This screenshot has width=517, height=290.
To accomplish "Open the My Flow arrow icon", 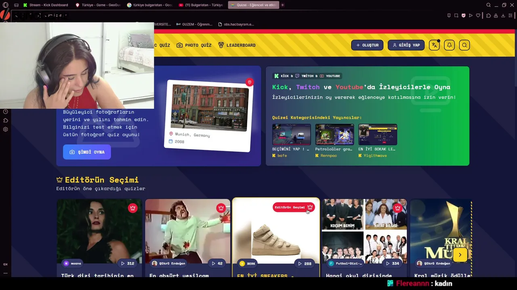I will click(x=471, y=15).
